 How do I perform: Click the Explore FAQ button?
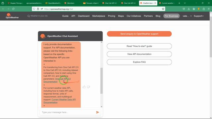click(x=139, y=62)
